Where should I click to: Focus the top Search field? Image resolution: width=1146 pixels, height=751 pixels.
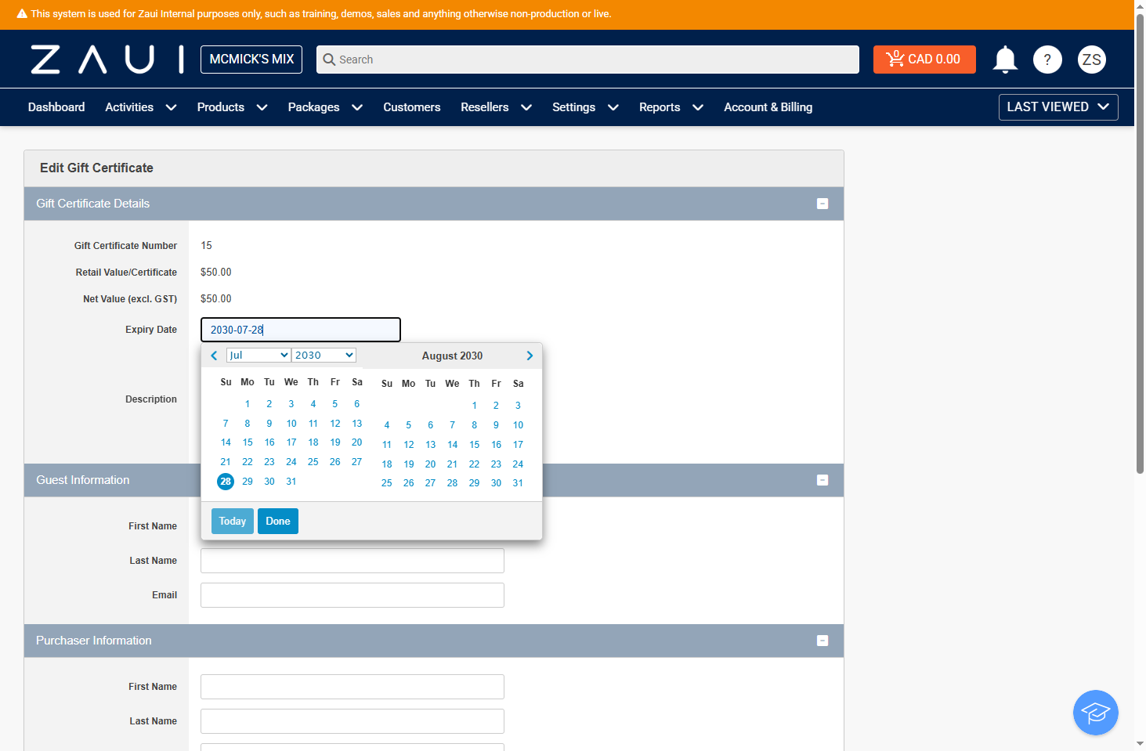tap(587, 60)
